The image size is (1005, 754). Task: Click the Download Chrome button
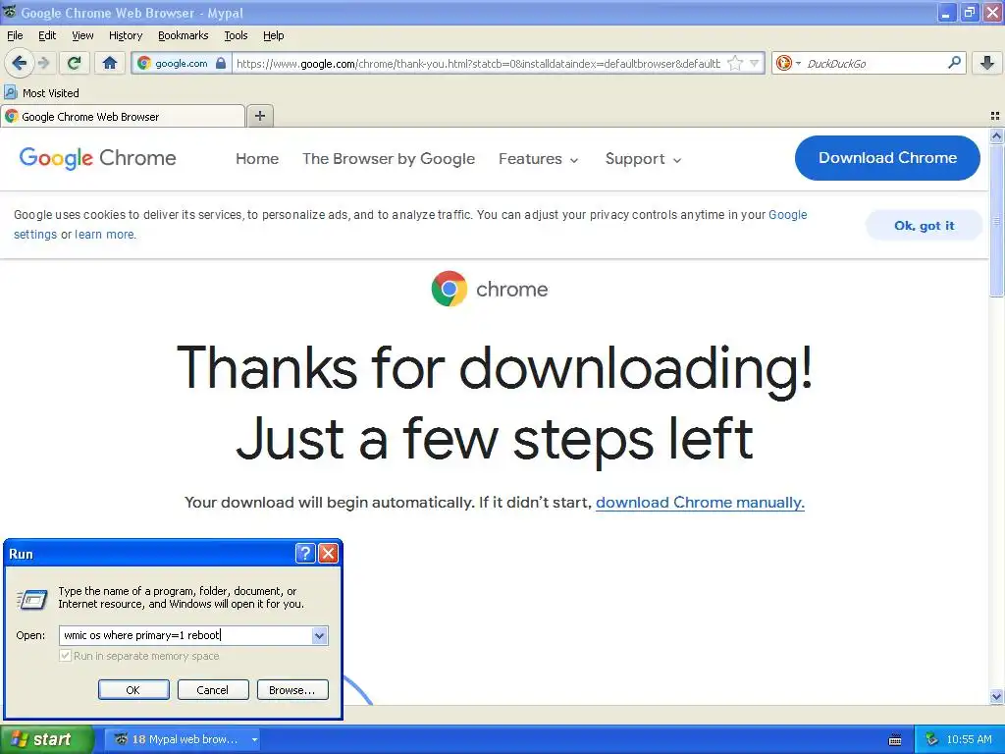click(x=887, y=158)
